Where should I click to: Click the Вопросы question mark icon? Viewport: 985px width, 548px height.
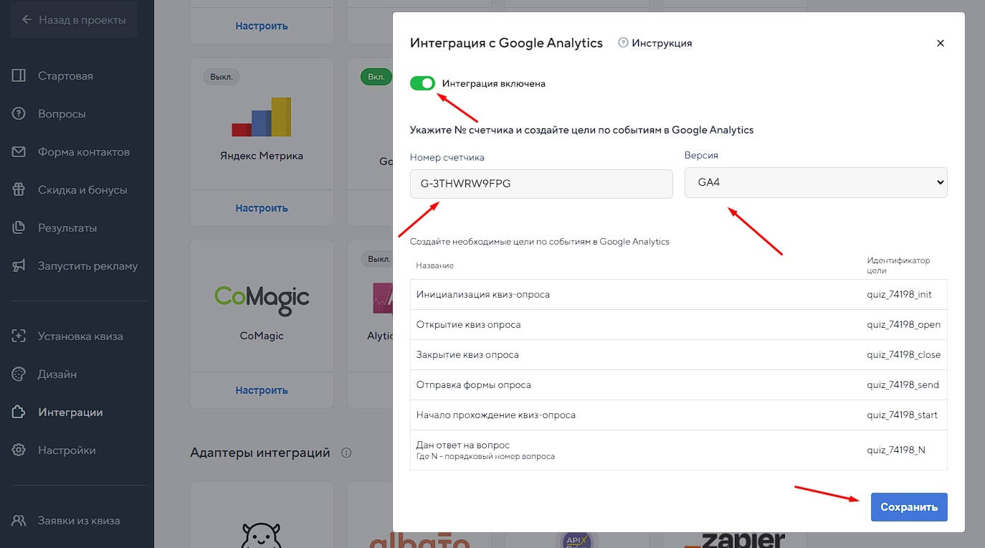tap(19, 114)
